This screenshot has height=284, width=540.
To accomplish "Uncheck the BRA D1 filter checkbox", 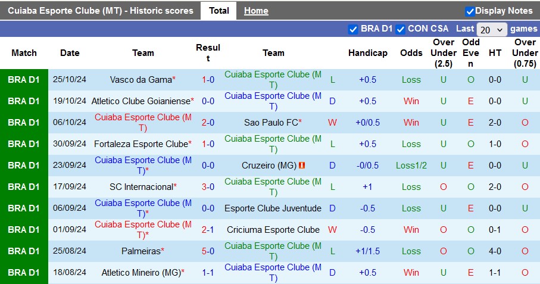I will (353, 29).
